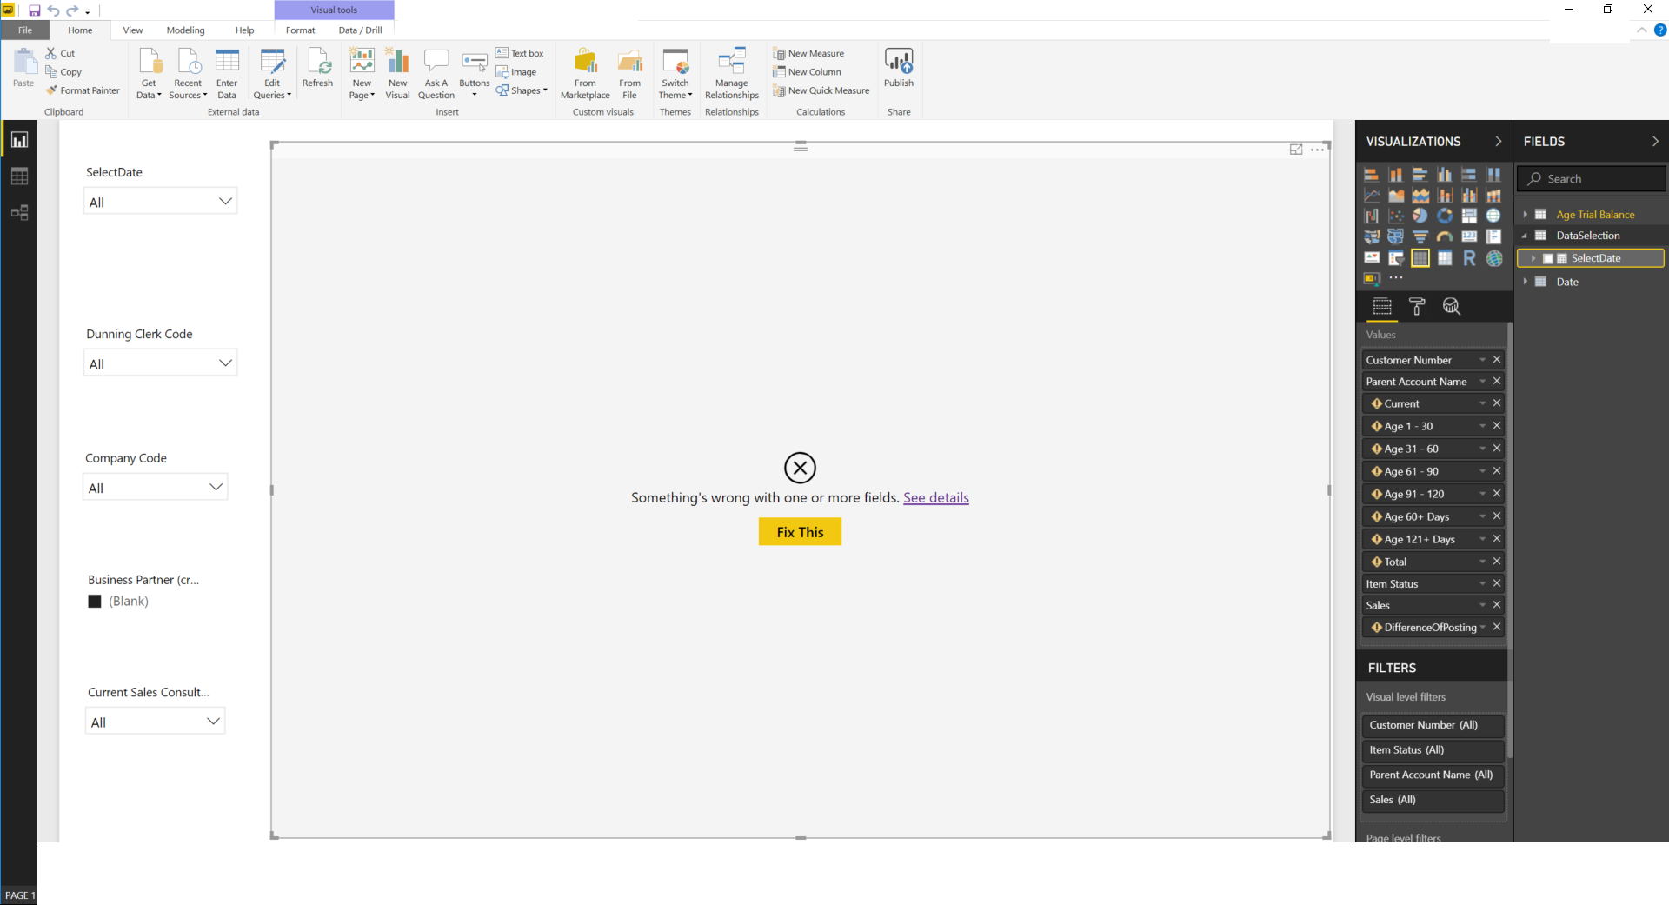Open the Format paint roller pane
Screen dimensions: 1669x905
[1417, 306]
